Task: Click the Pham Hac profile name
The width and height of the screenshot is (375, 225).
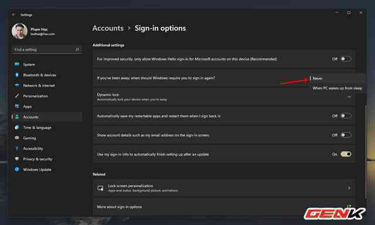Action: click(39, 29)
